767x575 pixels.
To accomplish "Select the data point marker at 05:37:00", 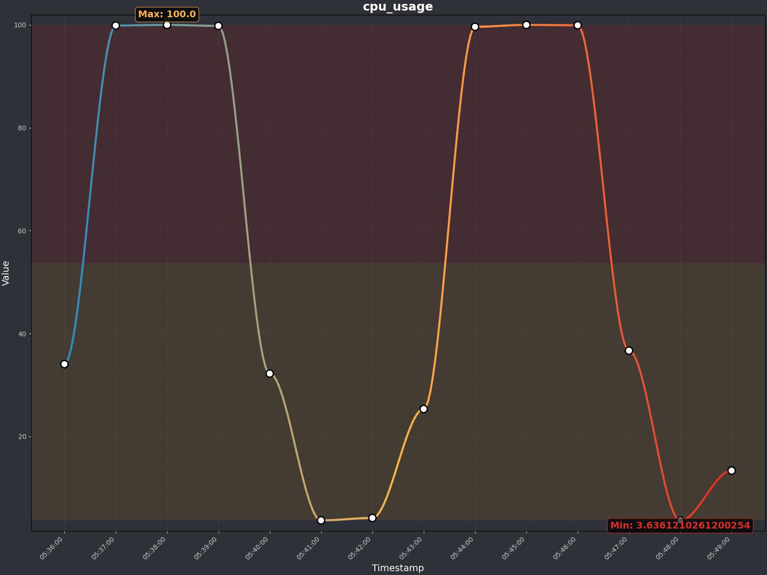I will pyautogui.click(x=116, y=25).
